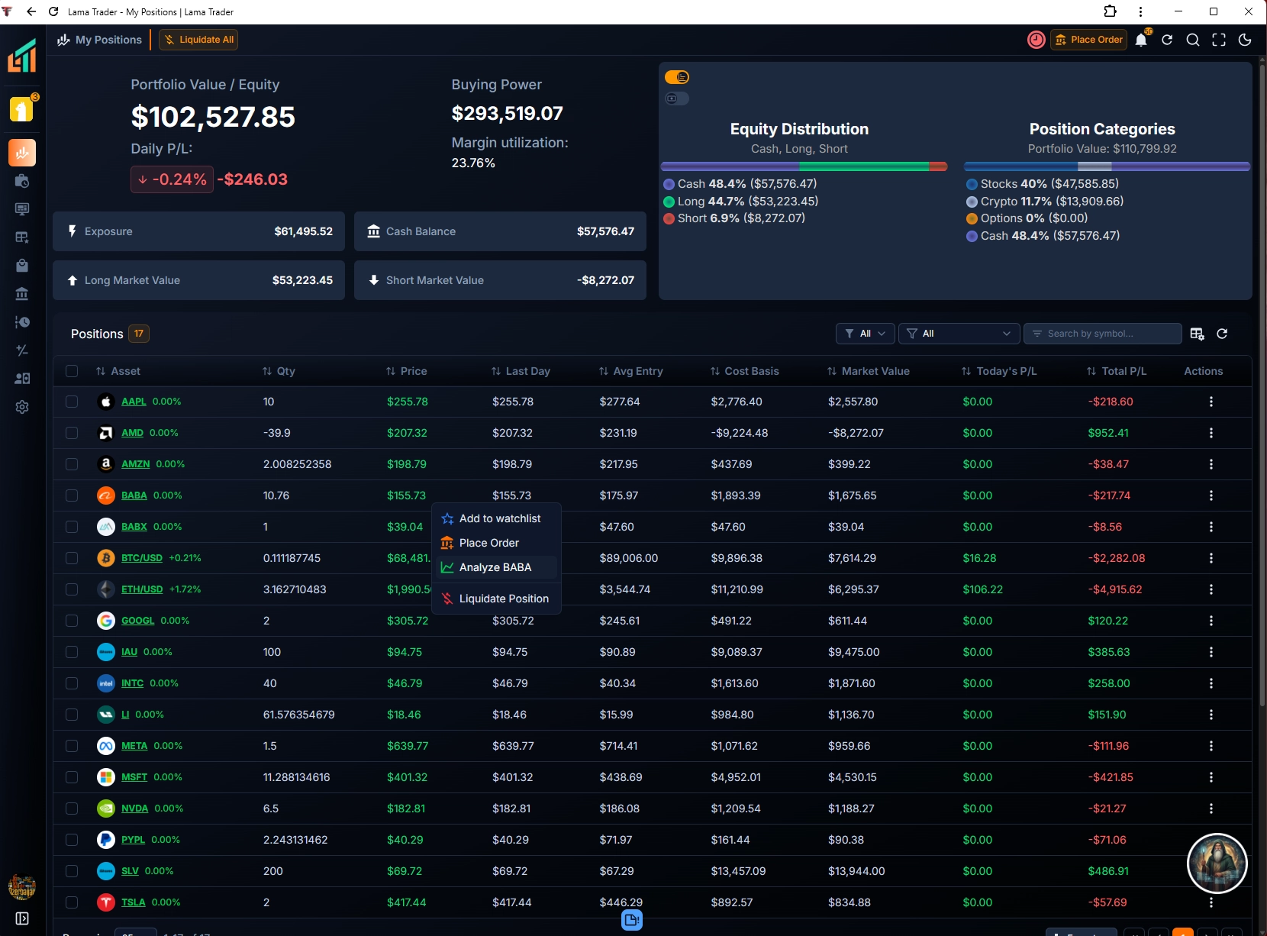Viewport: 1267px width, 936px height.
Task: Check the AMZN row checkbox
Action: click(x=72, y=464)
